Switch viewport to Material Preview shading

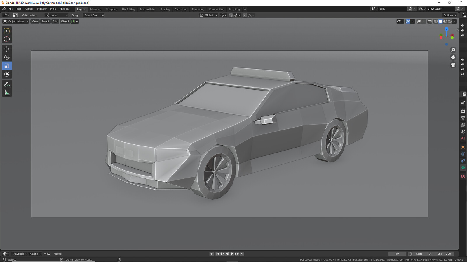[x=445, y=21]
